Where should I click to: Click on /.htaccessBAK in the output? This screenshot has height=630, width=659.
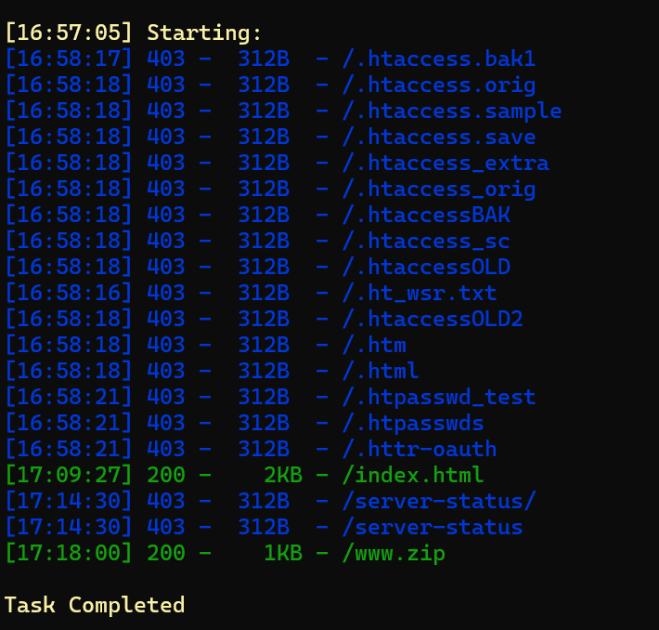click(426, 216)
